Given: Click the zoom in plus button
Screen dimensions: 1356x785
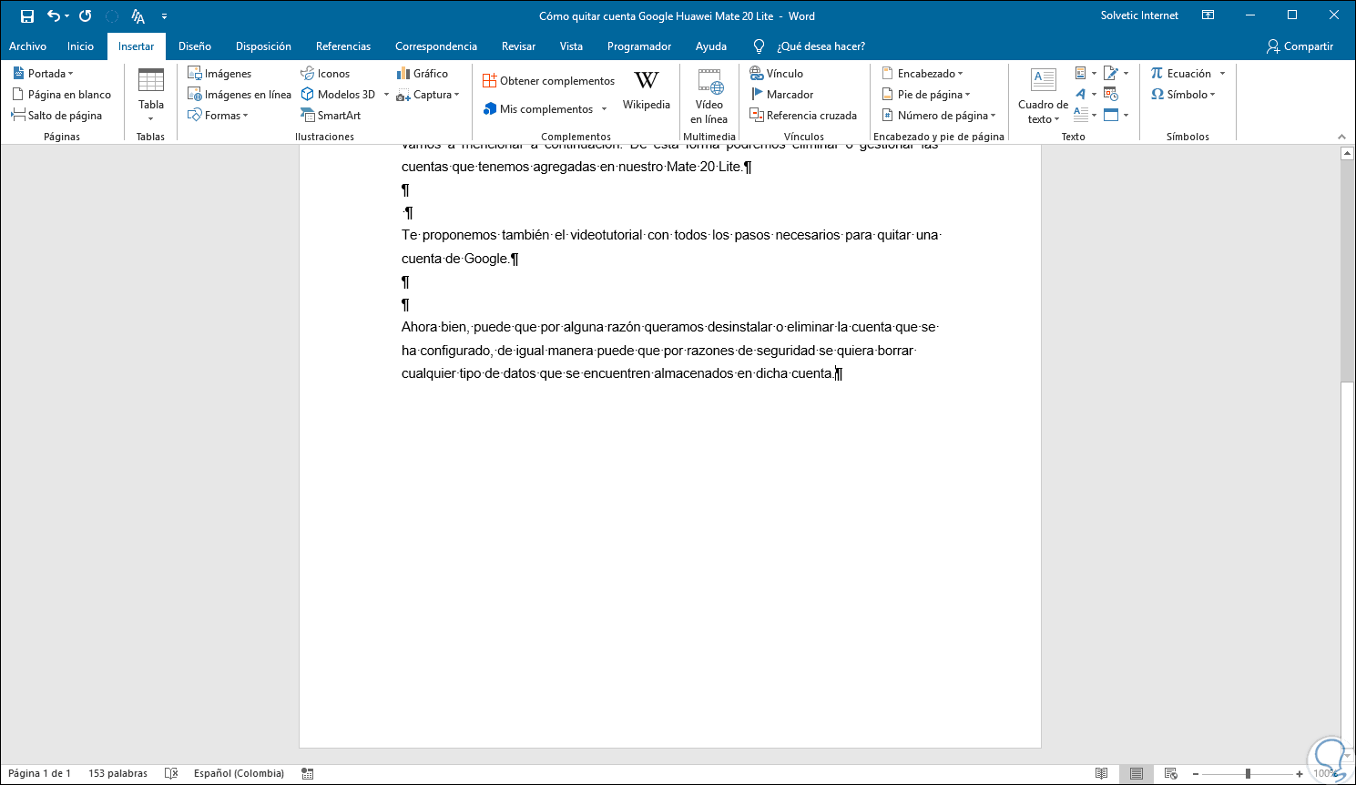Looking at the screenshot, I should tap(1300, 774).
